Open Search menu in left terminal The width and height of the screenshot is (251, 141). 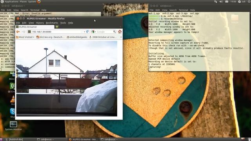coord(24,10)
